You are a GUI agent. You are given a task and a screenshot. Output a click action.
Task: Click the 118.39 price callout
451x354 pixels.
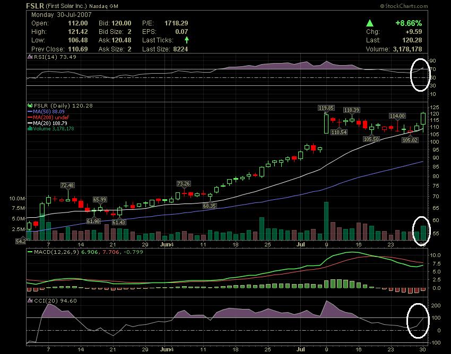click(351, 110)
